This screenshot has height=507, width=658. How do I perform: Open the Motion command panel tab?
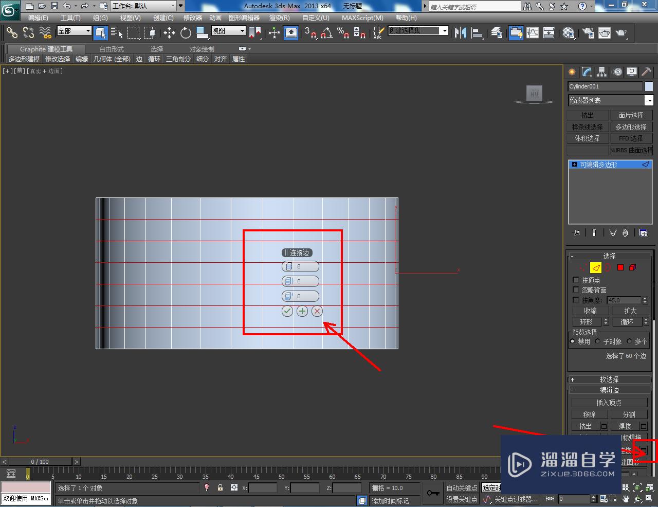pos(617,72)
